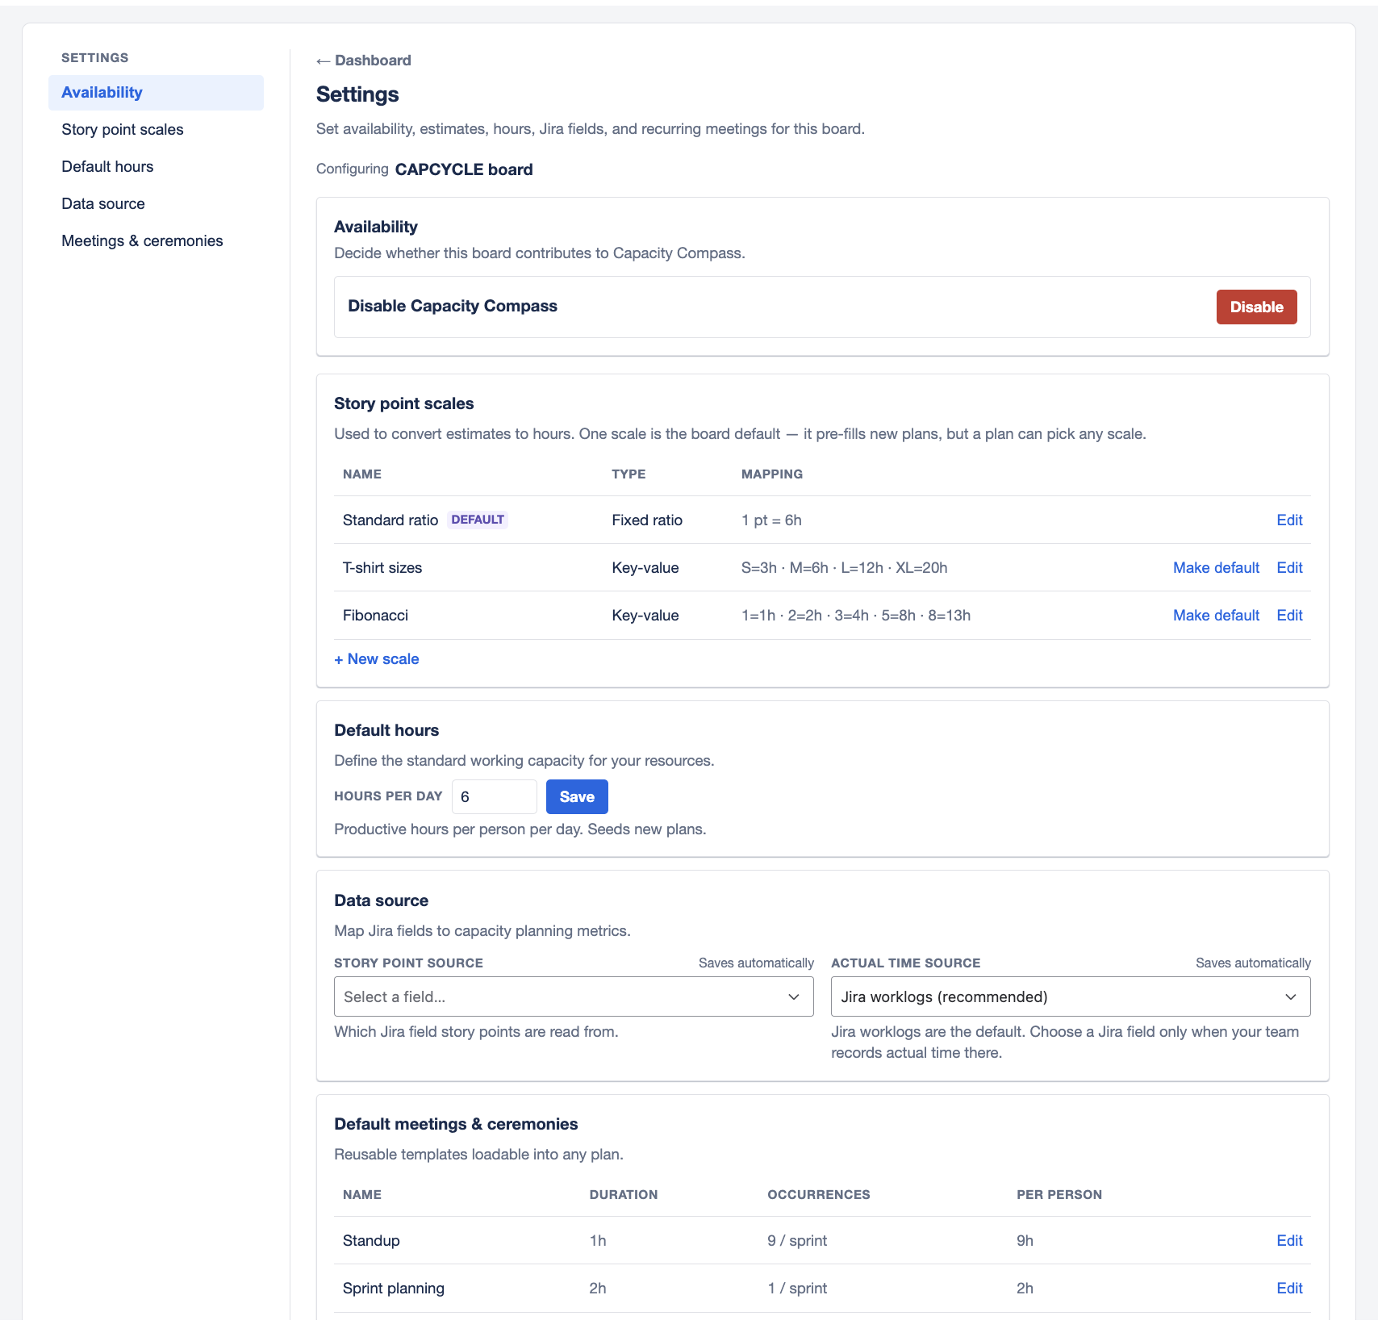Screen dimensions: 1378x1341
Task: Open Story point source dropdown
Action: pyautogui.click(x=574, y=997)
